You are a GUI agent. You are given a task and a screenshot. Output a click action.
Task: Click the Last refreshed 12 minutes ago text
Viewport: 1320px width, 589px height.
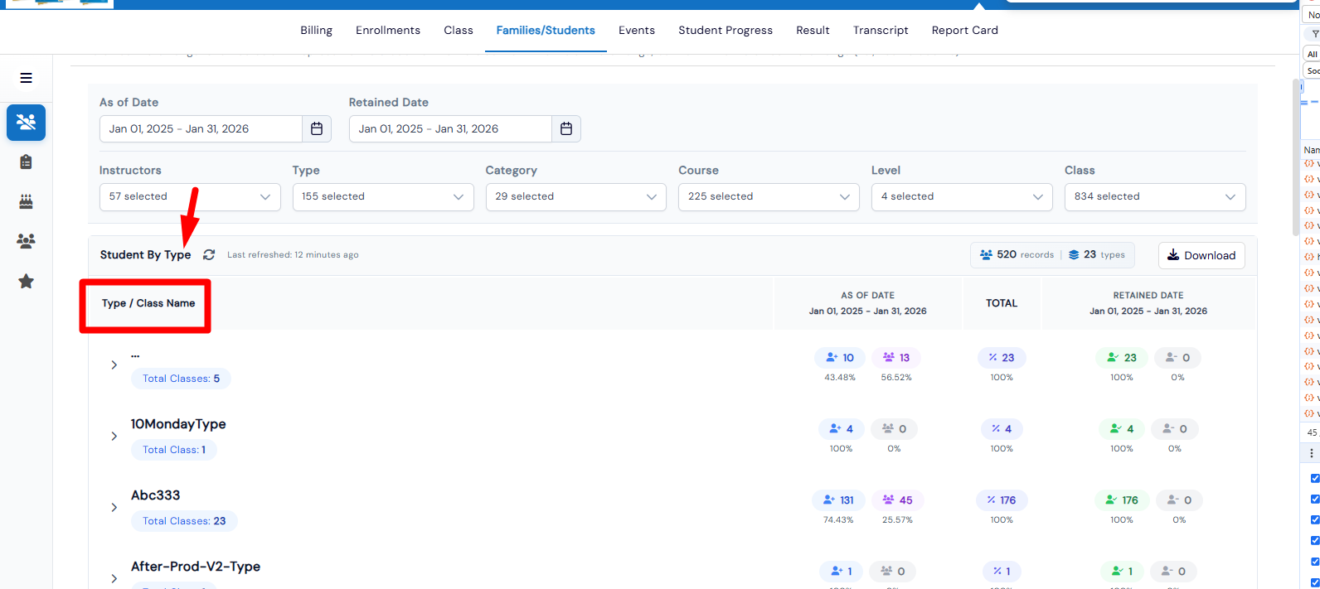[293, 255]
